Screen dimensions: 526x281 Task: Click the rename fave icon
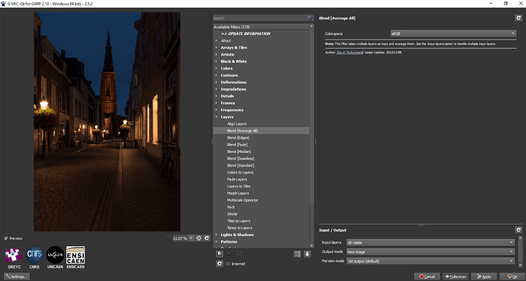coord(229,254)
